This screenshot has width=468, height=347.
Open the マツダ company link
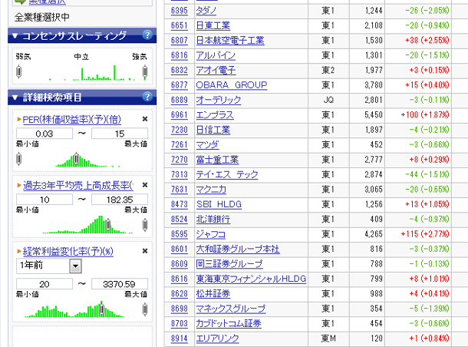point(207,145)
